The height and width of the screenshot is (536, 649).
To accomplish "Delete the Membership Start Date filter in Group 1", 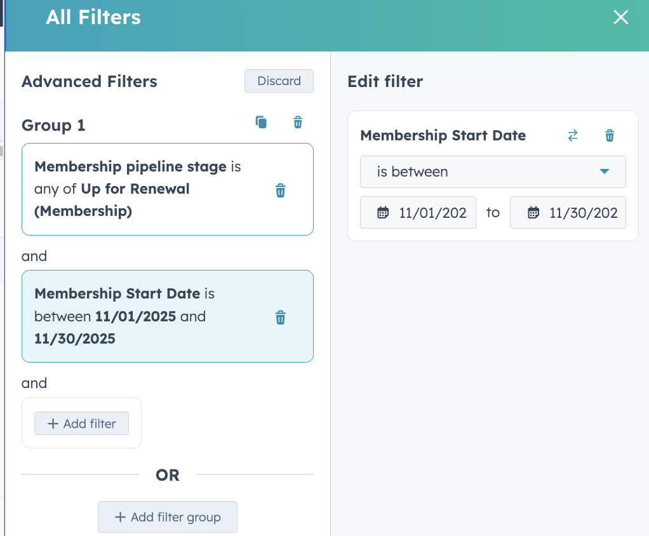I will pyautogui.click(x=280, y=318).
